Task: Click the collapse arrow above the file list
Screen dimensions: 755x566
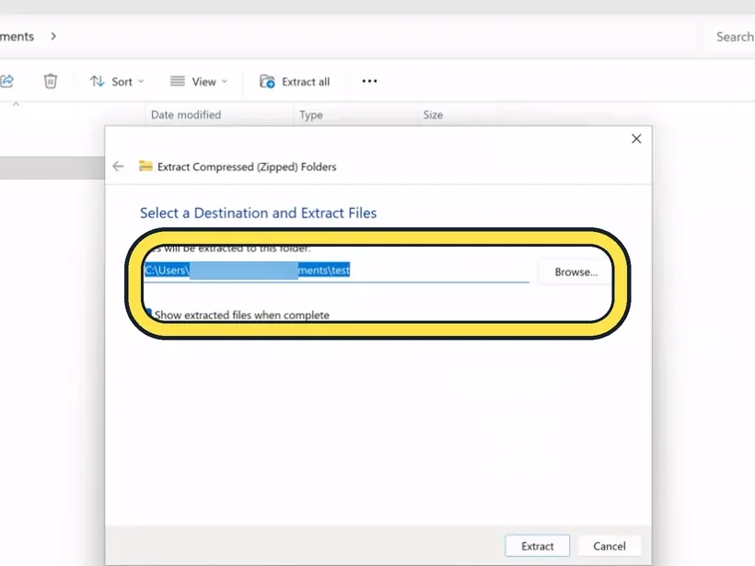Action: [x=16, y=104]
